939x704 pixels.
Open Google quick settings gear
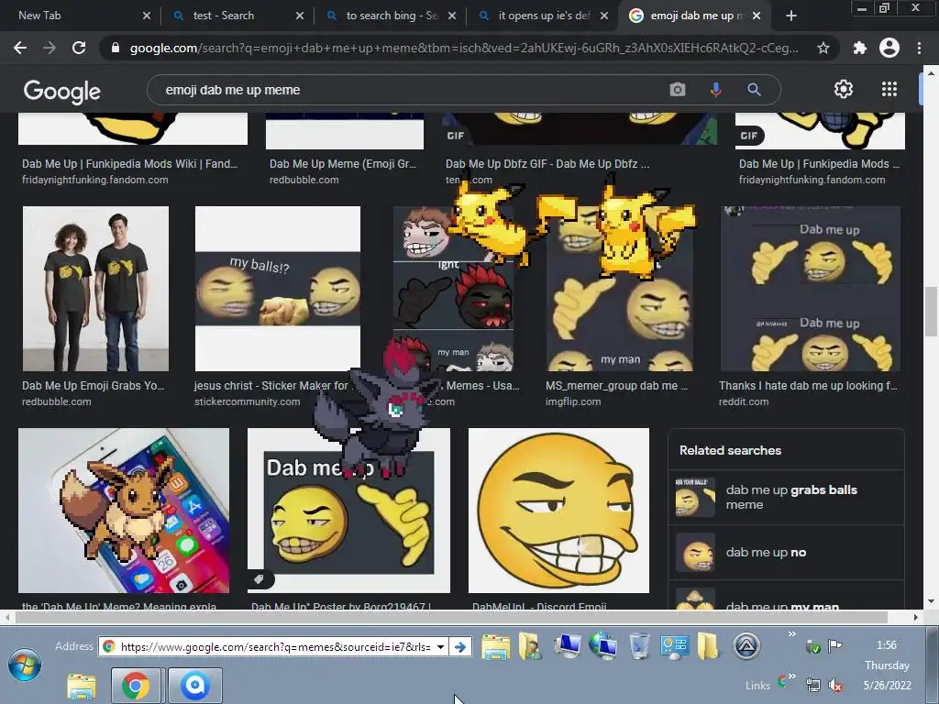(x=844, y=89)
